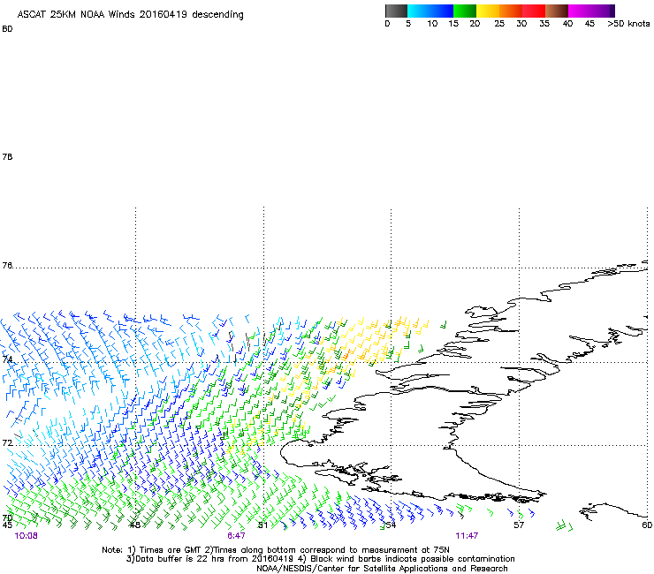This screenshot has width=654, height=574.
Task: Click the longitude label '48' on the bottom axis
Action: (x=134, y=525)
